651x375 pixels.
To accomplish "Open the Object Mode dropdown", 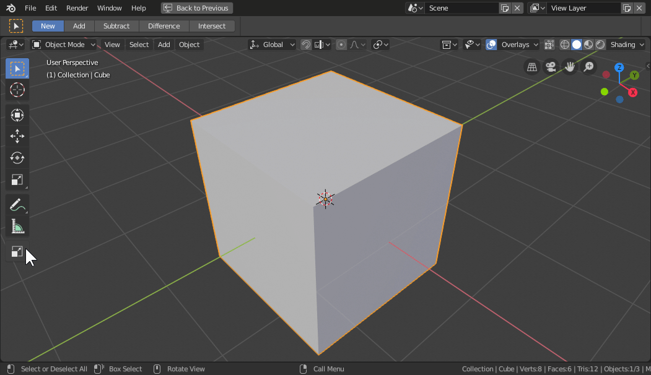I will (64, 45).
